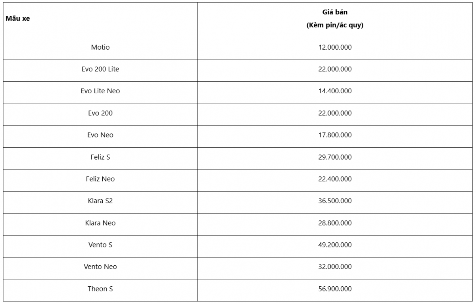Select the Klara Neo cell
Image resolution: width=476 pixels, height=303 pixels.
[100, 223]
